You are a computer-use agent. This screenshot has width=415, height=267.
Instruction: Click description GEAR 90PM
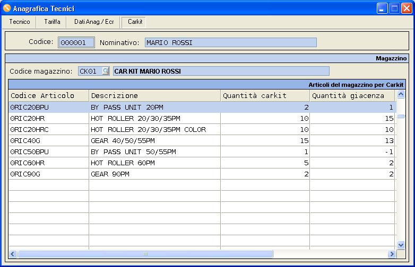[110, 174]
